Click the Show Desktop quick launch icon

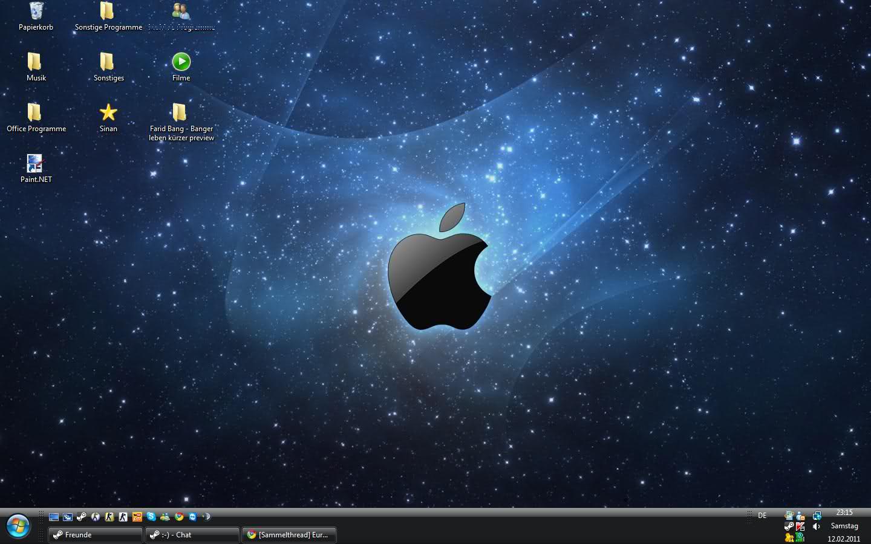[54, 517]
